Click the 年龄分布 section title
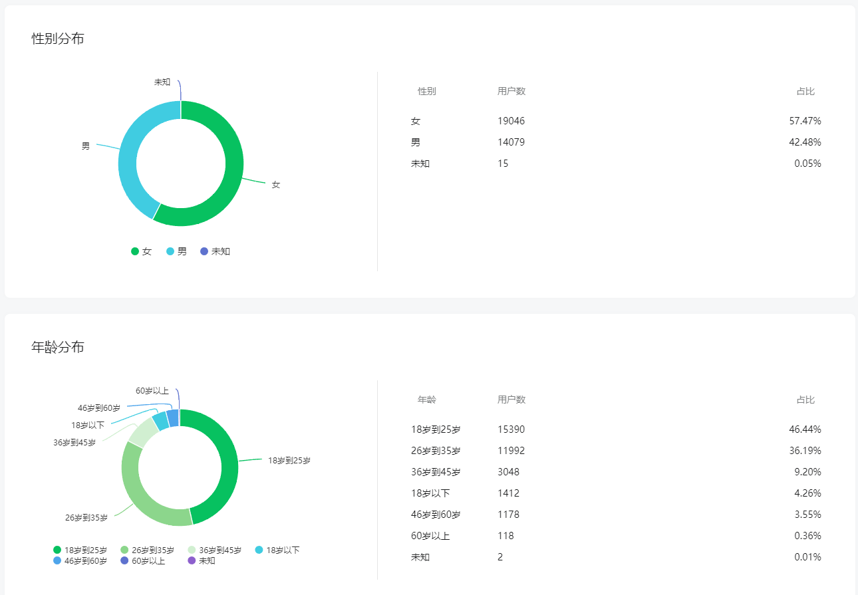The image size is (858, 595). point(58,347)
